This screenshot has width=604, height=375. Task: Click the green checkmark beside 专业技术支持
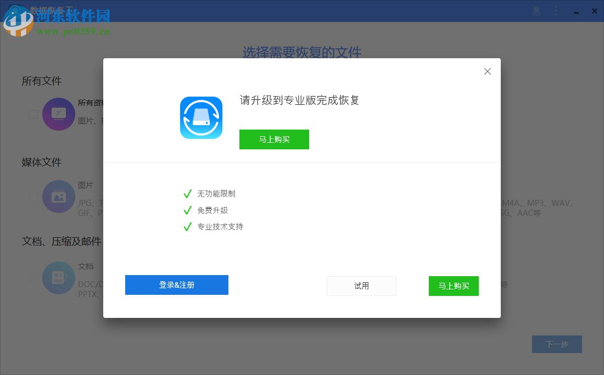point(187,226)
